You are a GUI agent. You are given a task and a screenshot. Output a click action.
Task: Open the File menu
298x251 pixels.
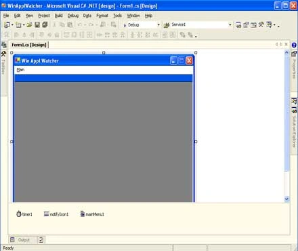click(6, 16)
